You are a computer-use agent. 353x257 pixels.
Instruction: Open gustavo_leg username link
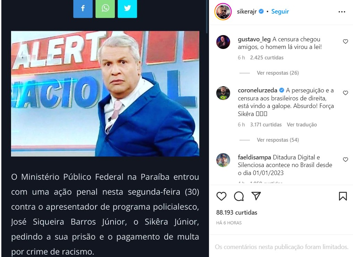pos(254,39)
